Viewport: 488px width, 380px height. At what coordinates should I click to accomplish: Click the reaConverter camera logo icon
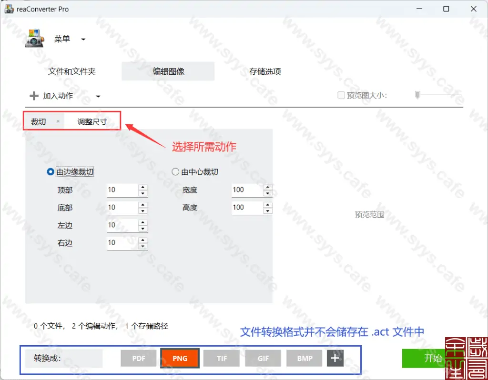click(x=33, y=39)
